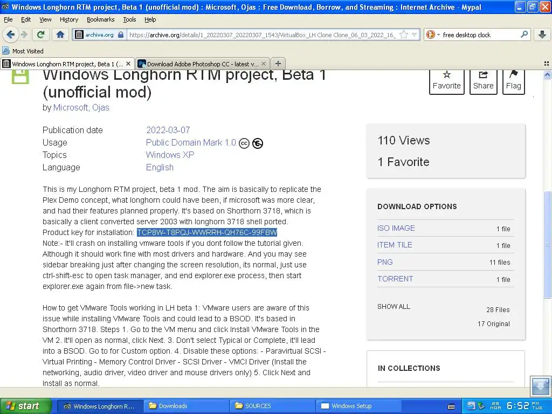Viewport: 552px width, 414px height.
Task: Click the scrollbar up arrow
Action: tap(547, 74)
